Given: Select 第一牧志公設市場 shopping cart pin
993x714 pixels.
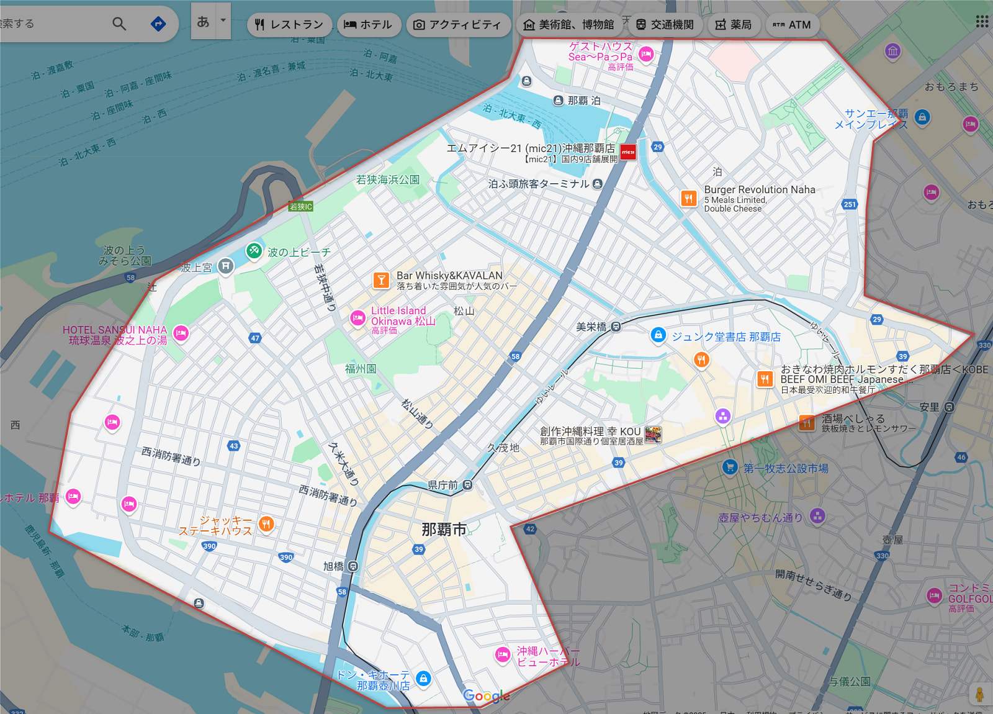Looking at the screenshot, I should click(x=730, y=467).
